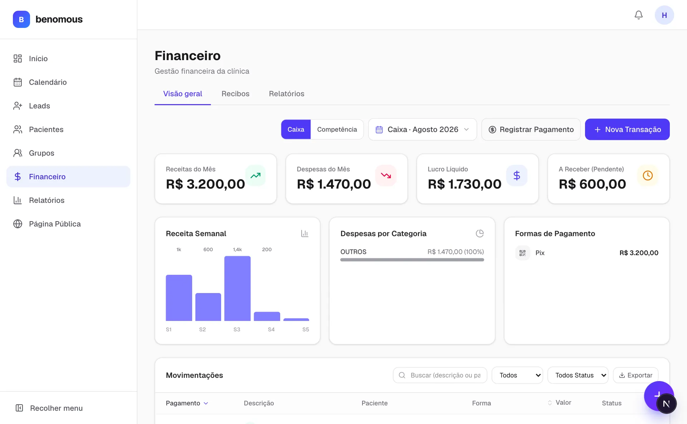This screenshot has width=687, height=424.
Task: Click the S4 bar in Receita Semanal chart
Action: pyautogui.click(x=267, y=316)
